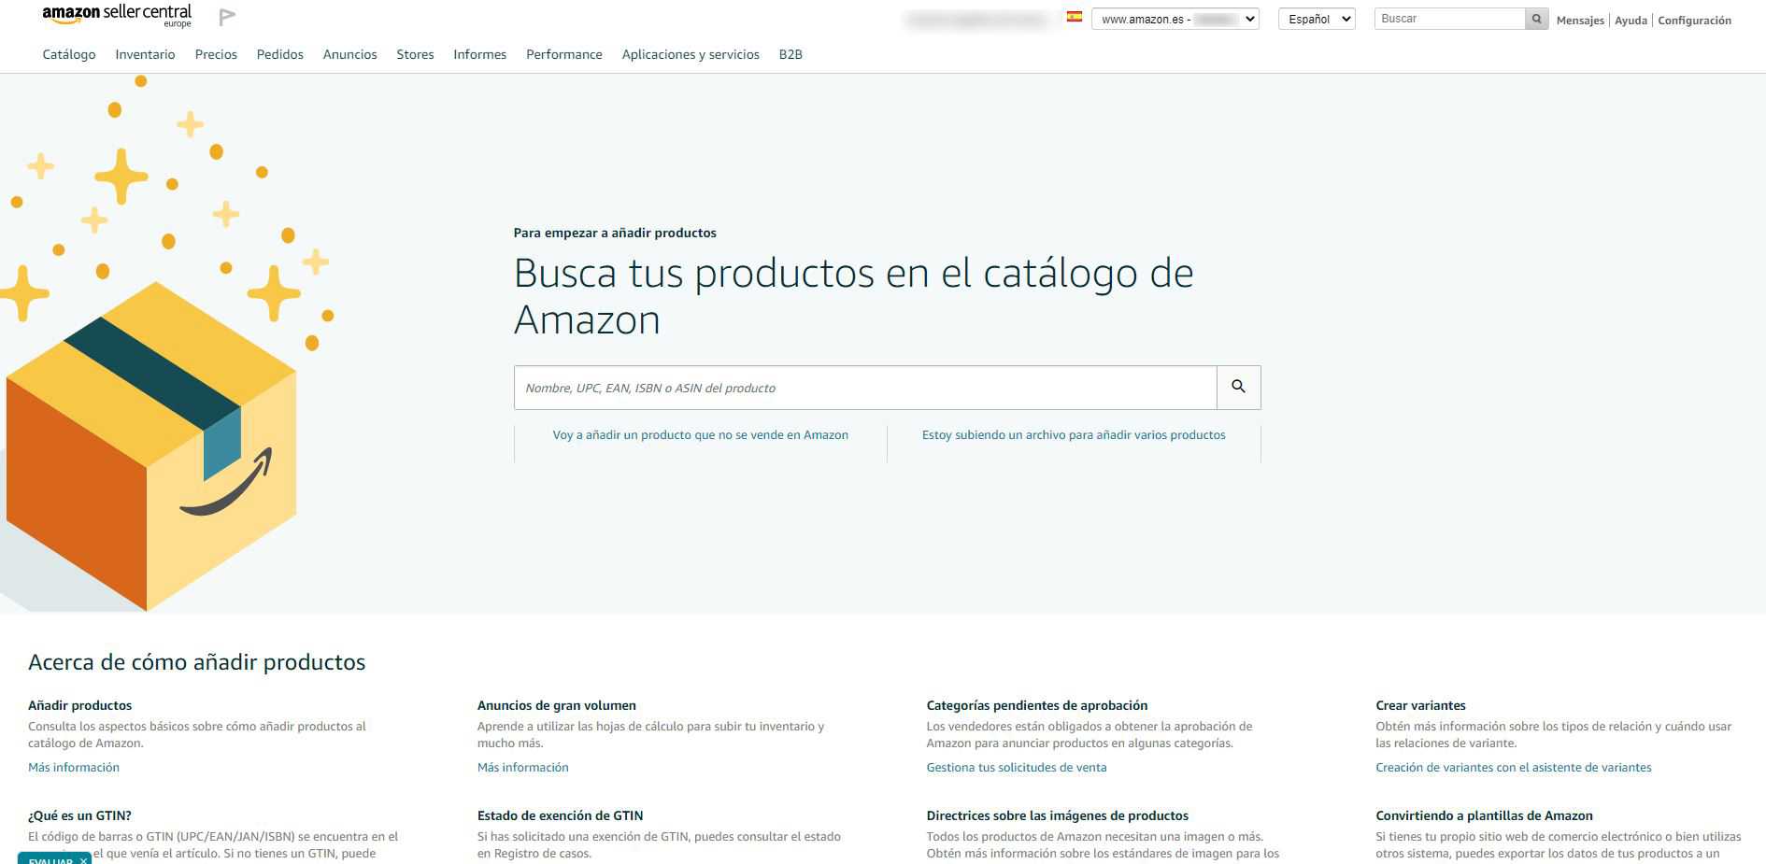This screenshot has height=864, width=1766.
Task: Open the Precios menu
Action: (216, 54)
